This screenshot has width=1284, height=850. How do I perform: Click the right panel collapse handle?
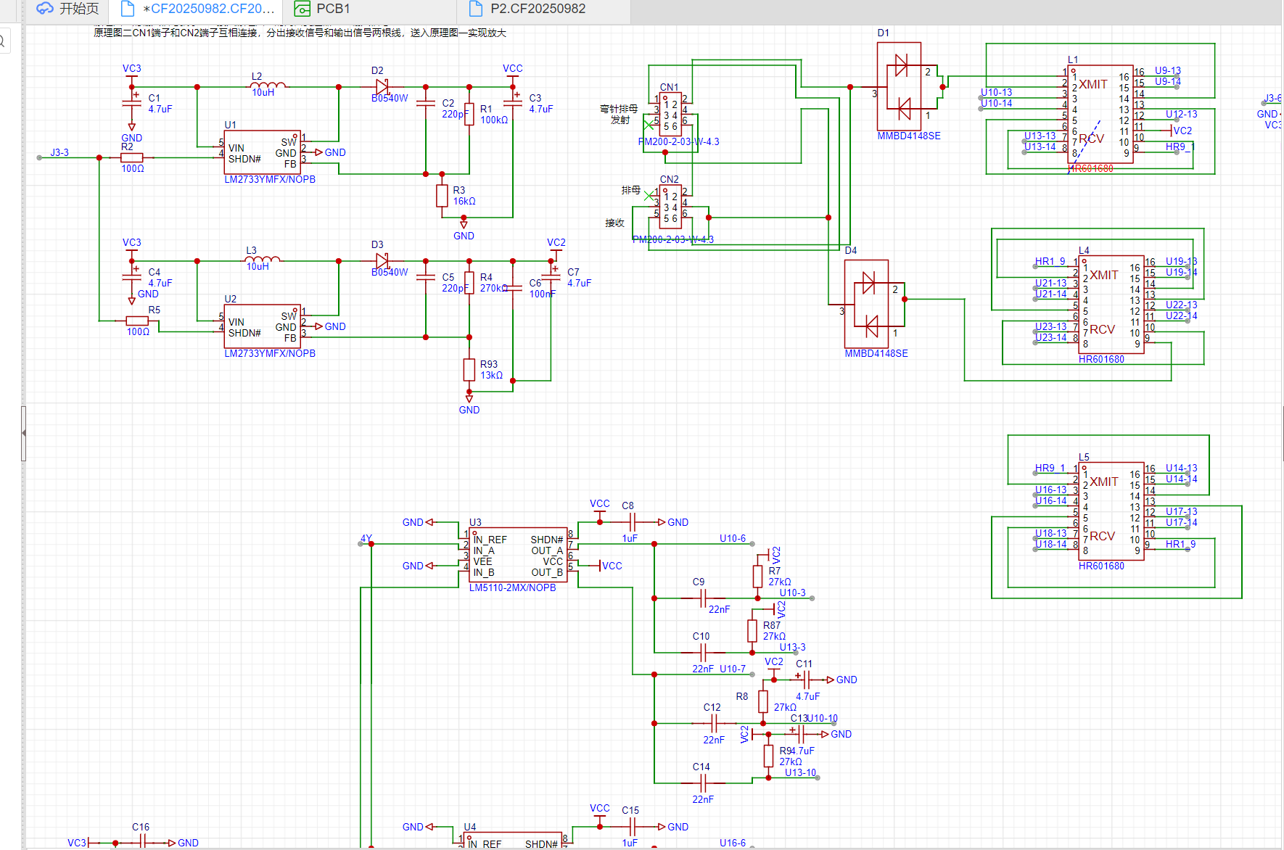pos(1281,433)
